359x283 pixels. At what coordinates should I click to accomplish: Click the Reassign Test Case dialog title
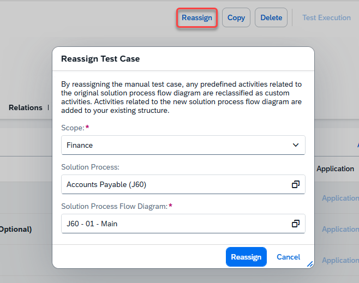(100, 59)
